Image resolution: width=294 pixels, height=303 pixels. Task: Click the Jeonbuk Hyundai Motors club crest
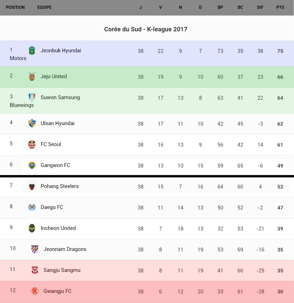[x=32, y=51]
